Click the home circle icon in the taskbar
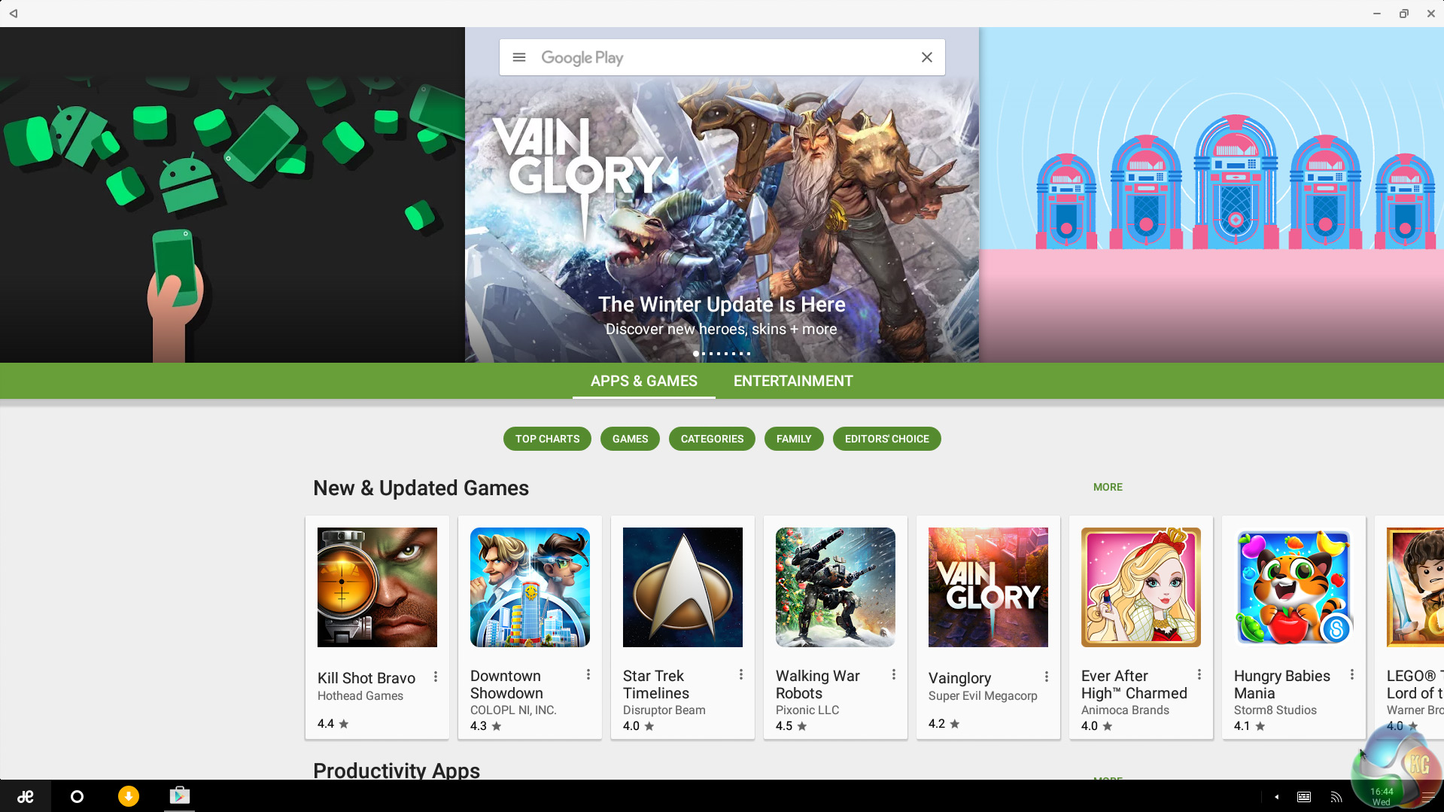The width and height of the screenshot is (1444, 812). tap(77, 796)
